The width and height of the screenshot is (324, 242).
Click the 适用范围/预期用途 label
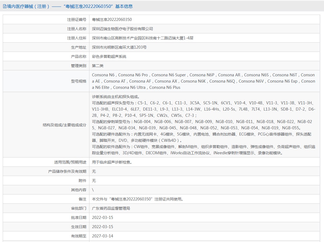[x=70, y=162]
